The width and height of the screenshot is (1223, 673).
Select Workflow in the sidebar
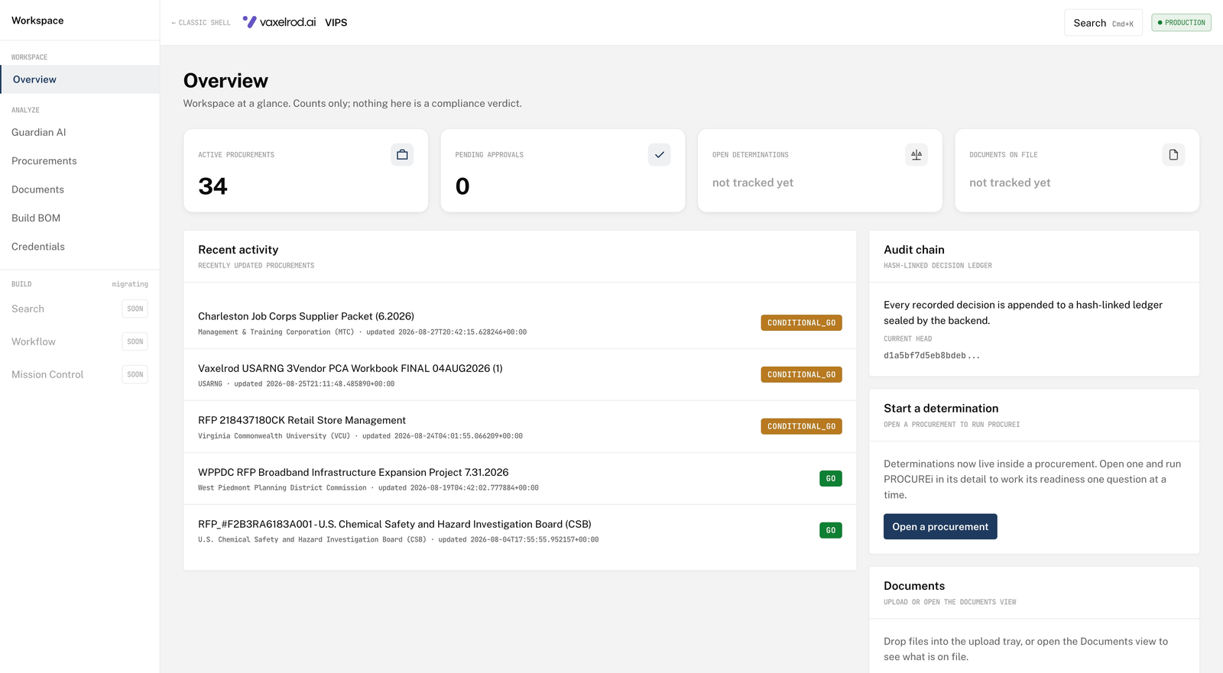pyautogui.click(x=79, y=341)
